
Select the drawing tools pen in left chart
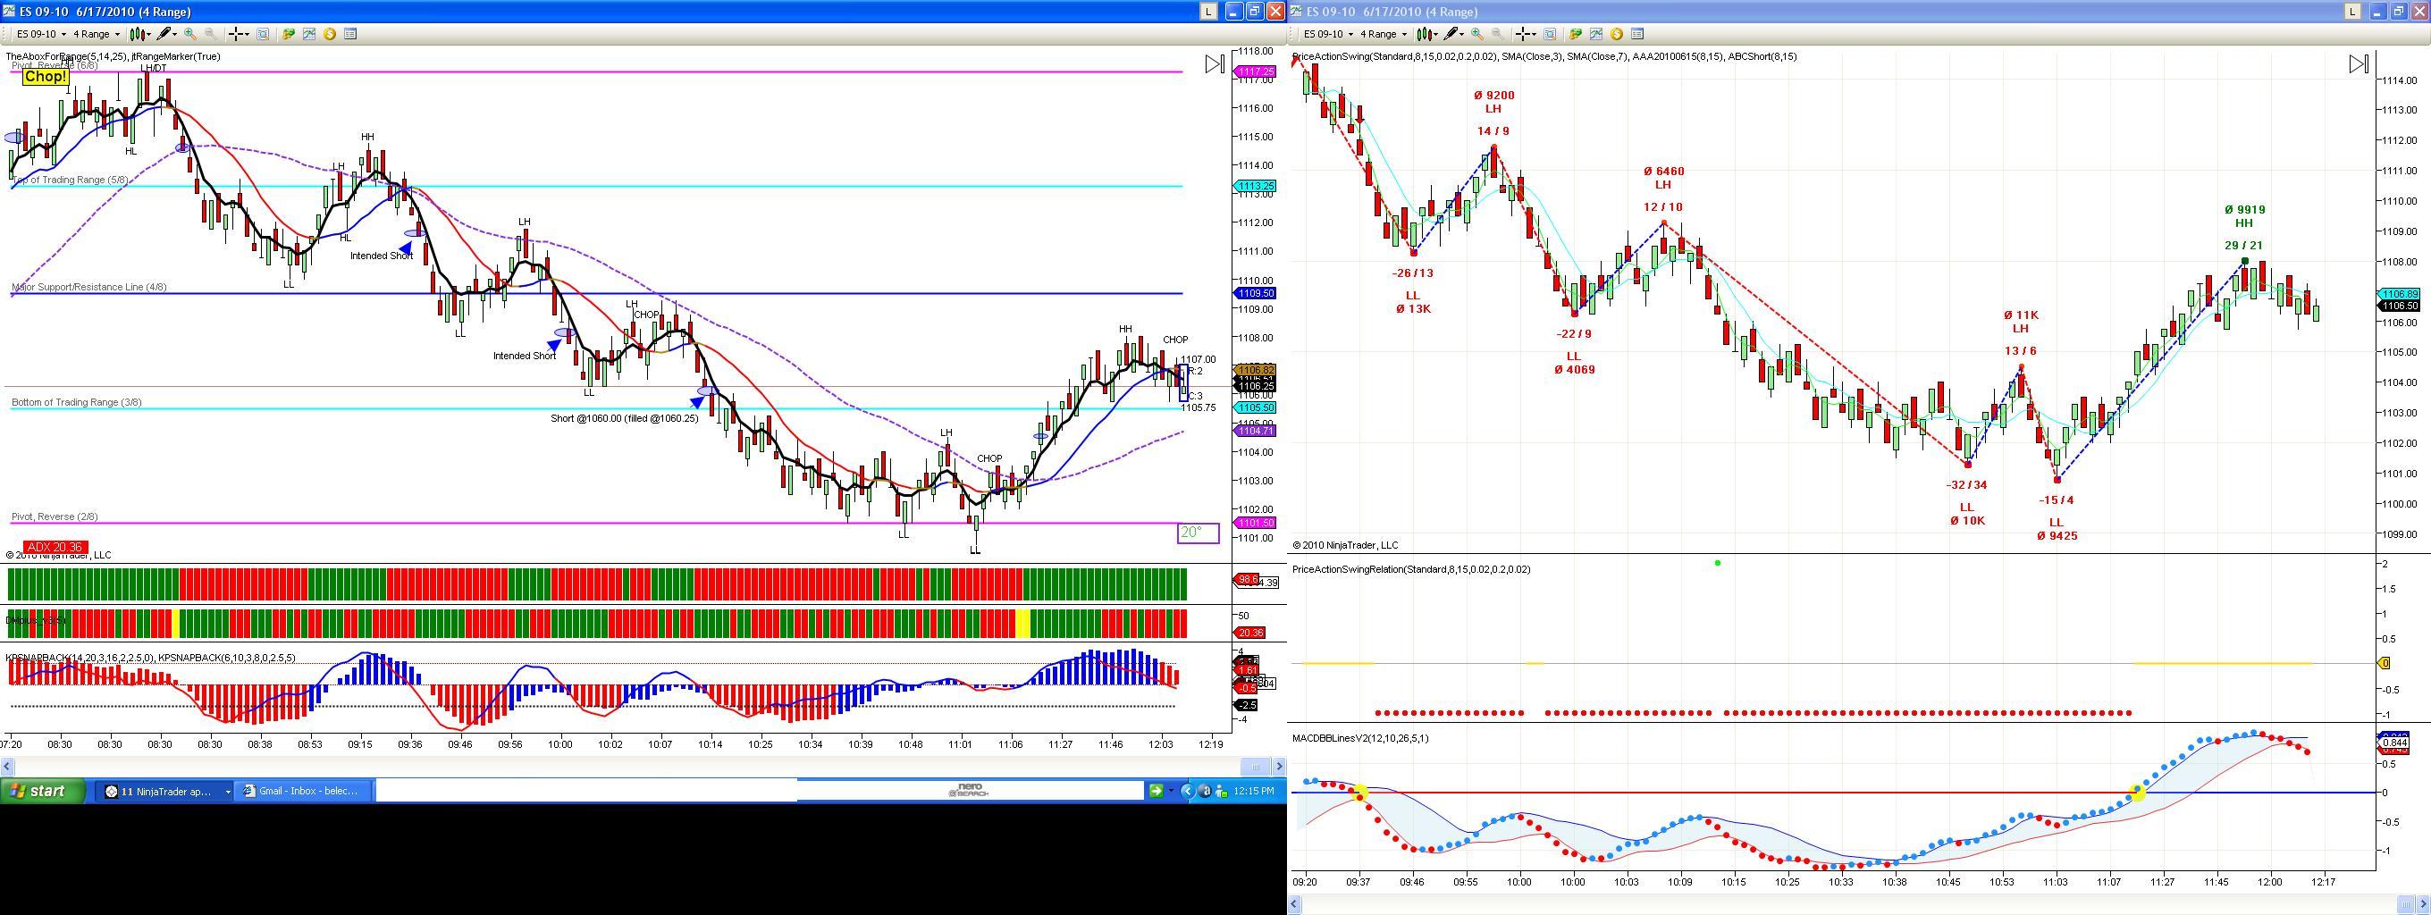pyautogui.click(x=166, y=34)
